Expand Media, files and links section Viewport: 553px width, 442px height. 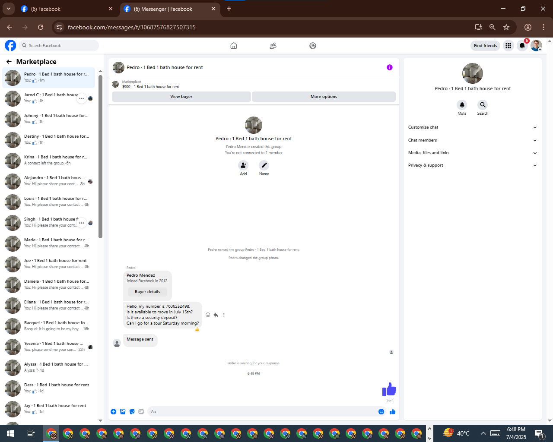(472, 153)
